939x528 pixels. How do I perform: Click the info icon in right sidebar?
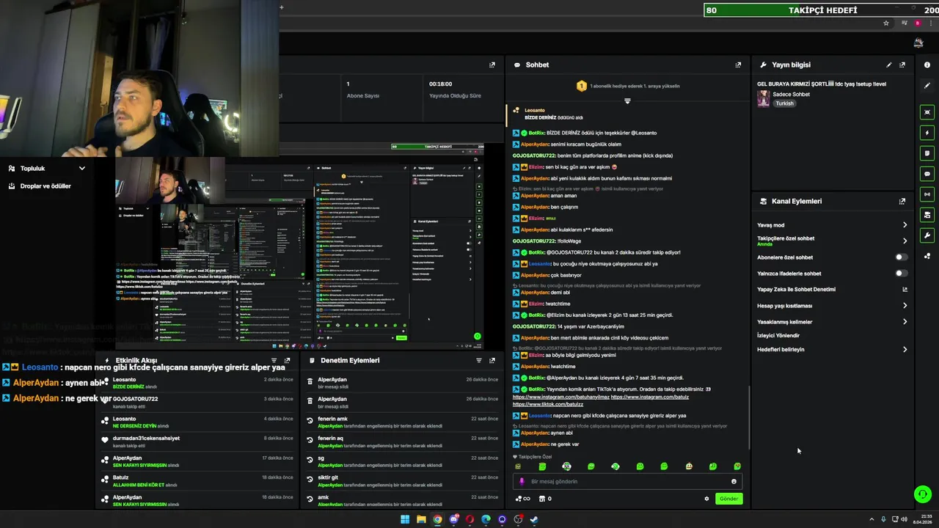tap(927, 65)
